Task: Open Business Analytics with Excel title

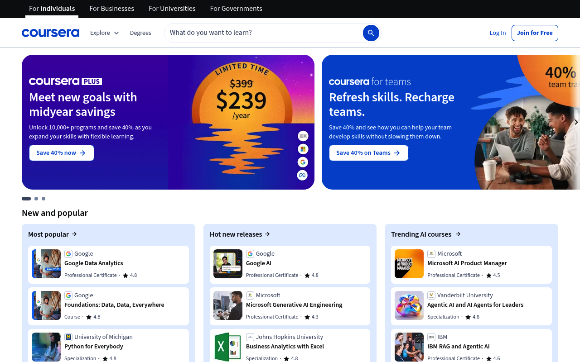Action: [x=285, y=347]
